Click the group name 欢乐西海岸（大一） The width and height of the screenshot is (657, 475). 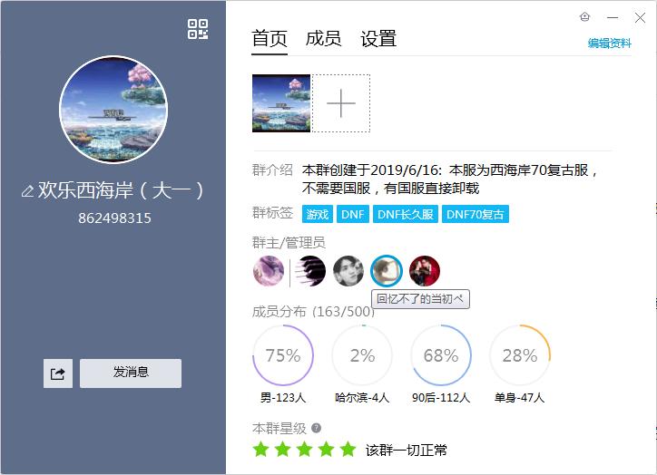[121, 191]
